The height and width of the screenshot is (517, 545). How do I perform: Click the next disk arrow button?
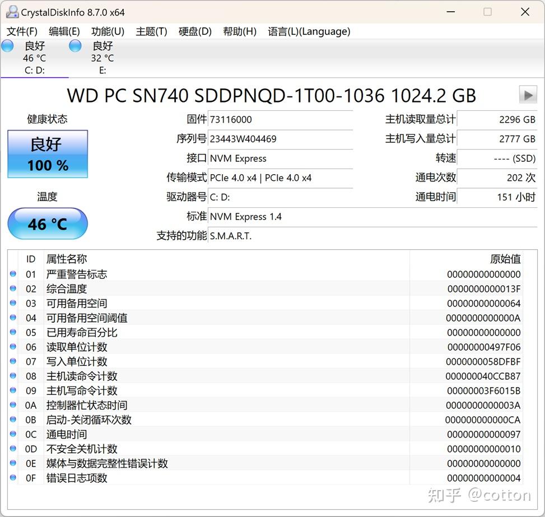tap(528, 95)
